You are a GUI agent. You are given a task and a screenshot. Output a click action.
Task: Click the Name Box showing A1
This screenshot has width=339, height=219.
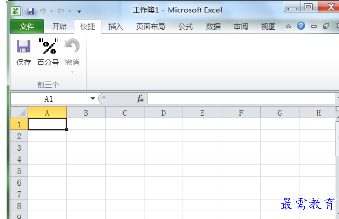point(49,99)
